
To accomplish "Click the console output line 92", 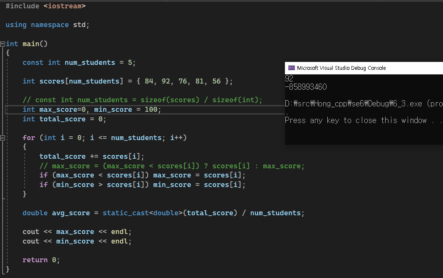I will (x=289, y=79).
